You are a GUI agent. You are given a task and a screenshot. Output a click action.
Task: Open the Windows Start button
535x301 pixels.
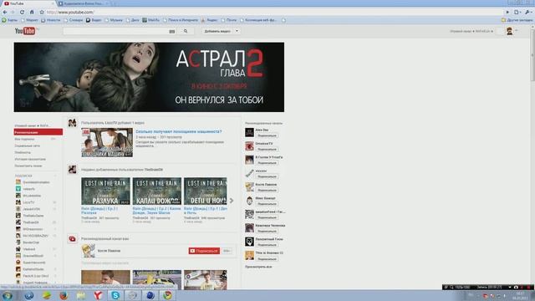point(8,295)
